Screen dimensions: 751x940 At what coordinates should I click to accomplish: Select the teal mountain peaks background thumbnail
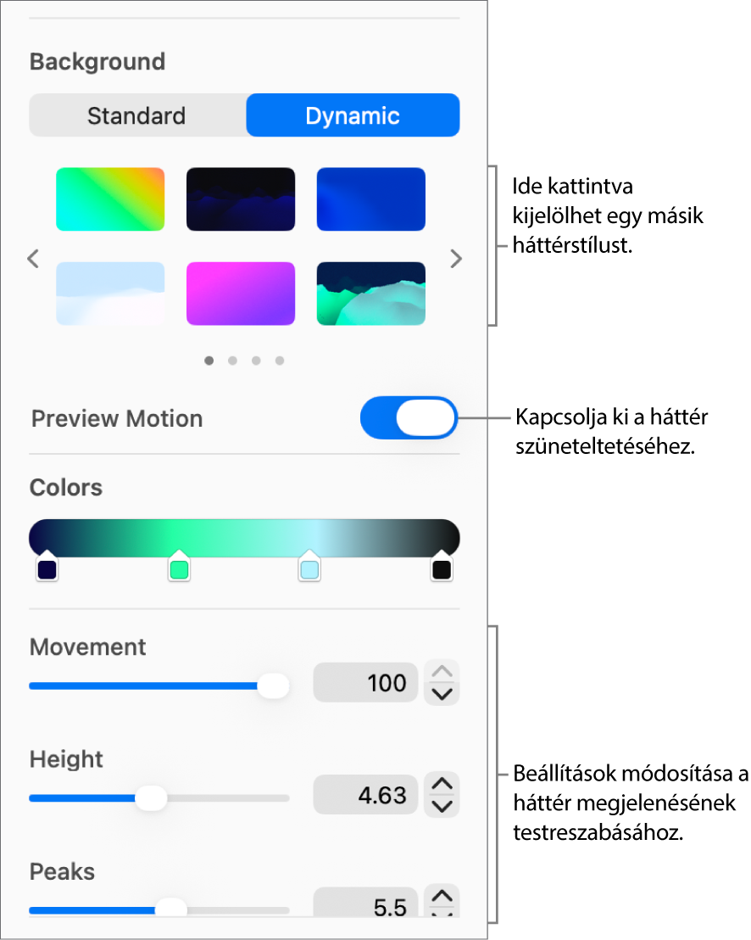click(x=370, y=294)
